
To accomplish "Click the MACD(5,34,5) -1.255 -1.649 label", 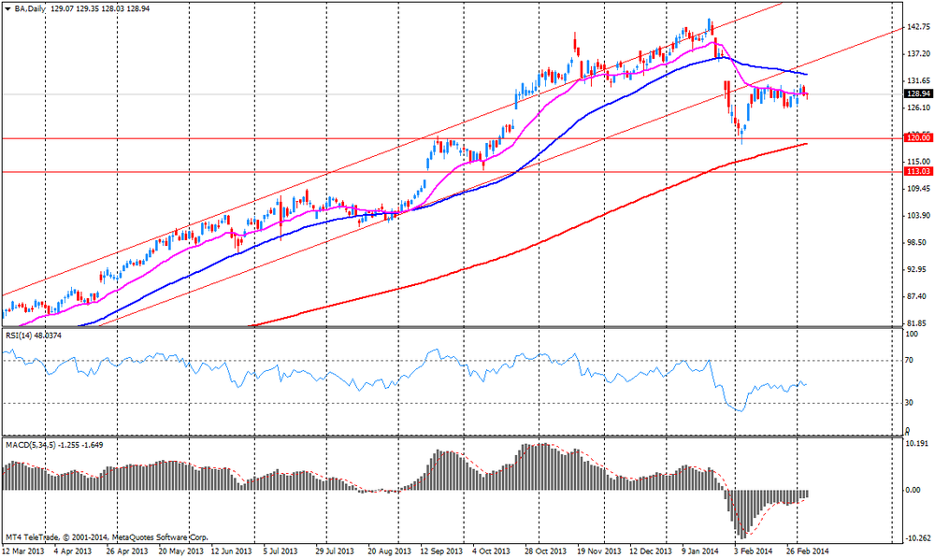I will [54, 445].
